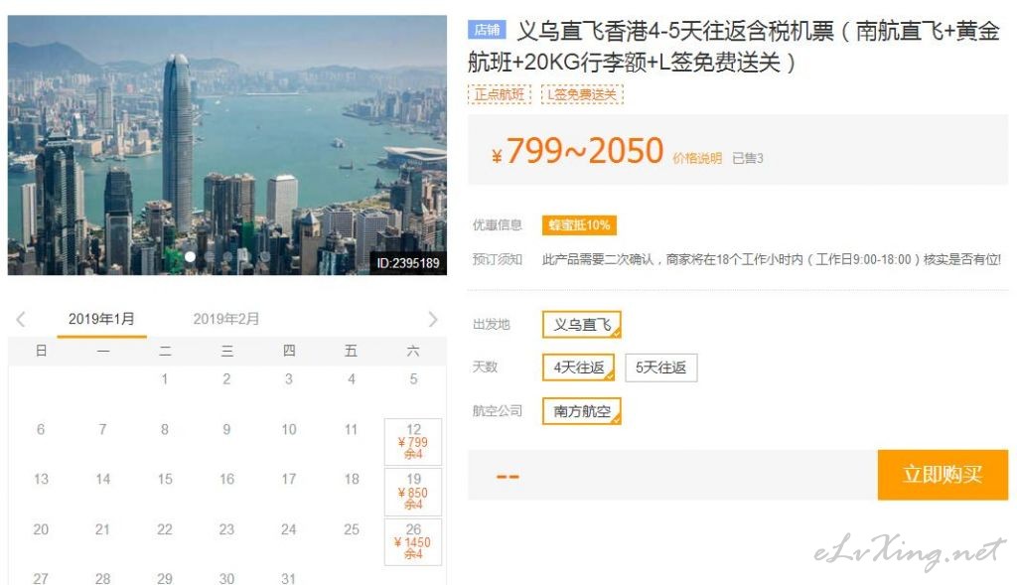Click the 航空公司 label
The height and width of the screenshot is (585, 1017).
click(498, 410)
